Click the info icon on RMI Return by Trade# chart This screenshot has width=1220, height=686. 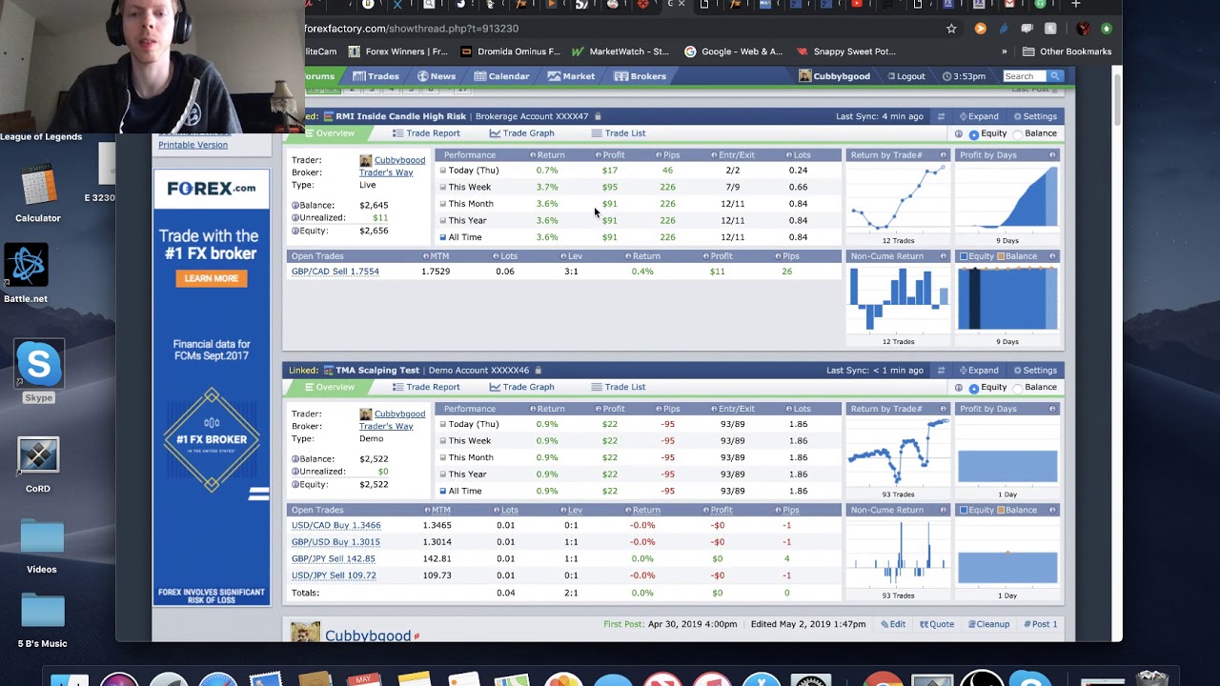944,155
